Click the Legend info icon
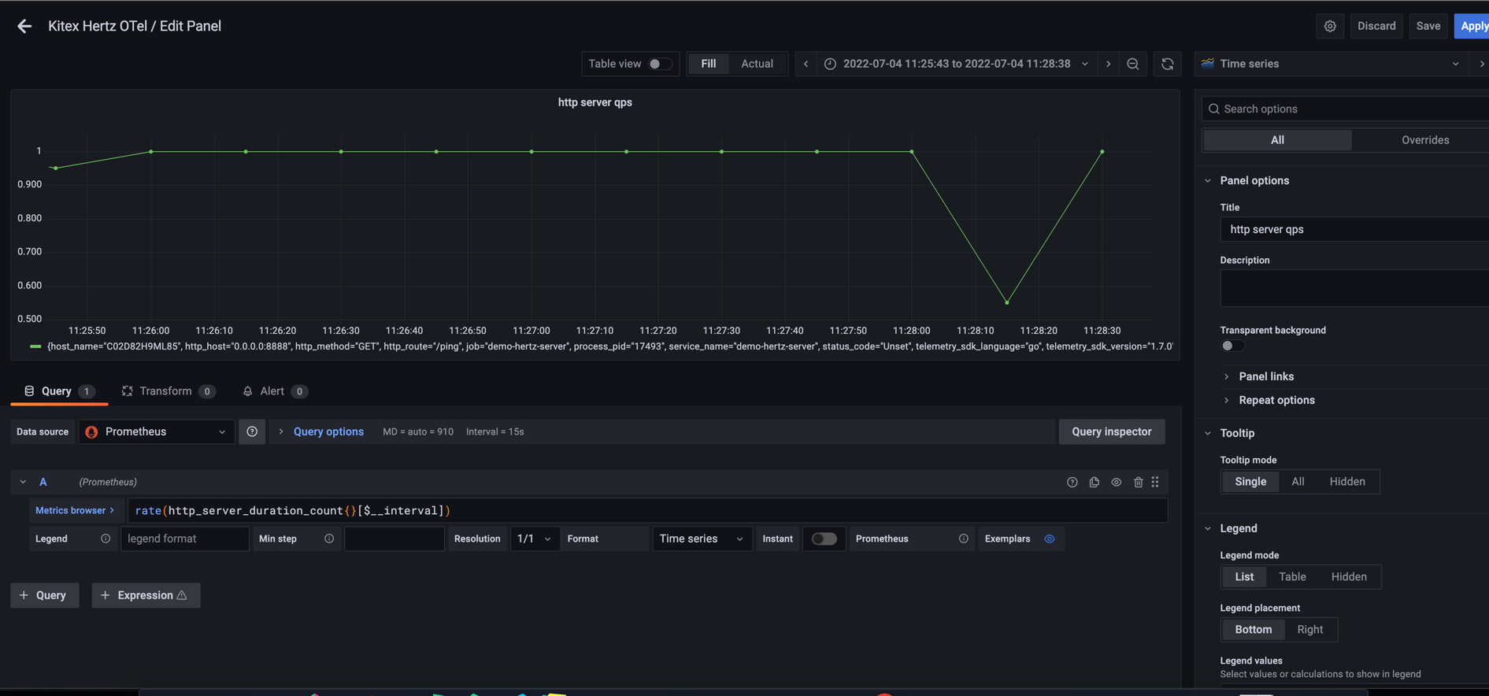This screenshot has width=1489, height=696. click(106, 539)
